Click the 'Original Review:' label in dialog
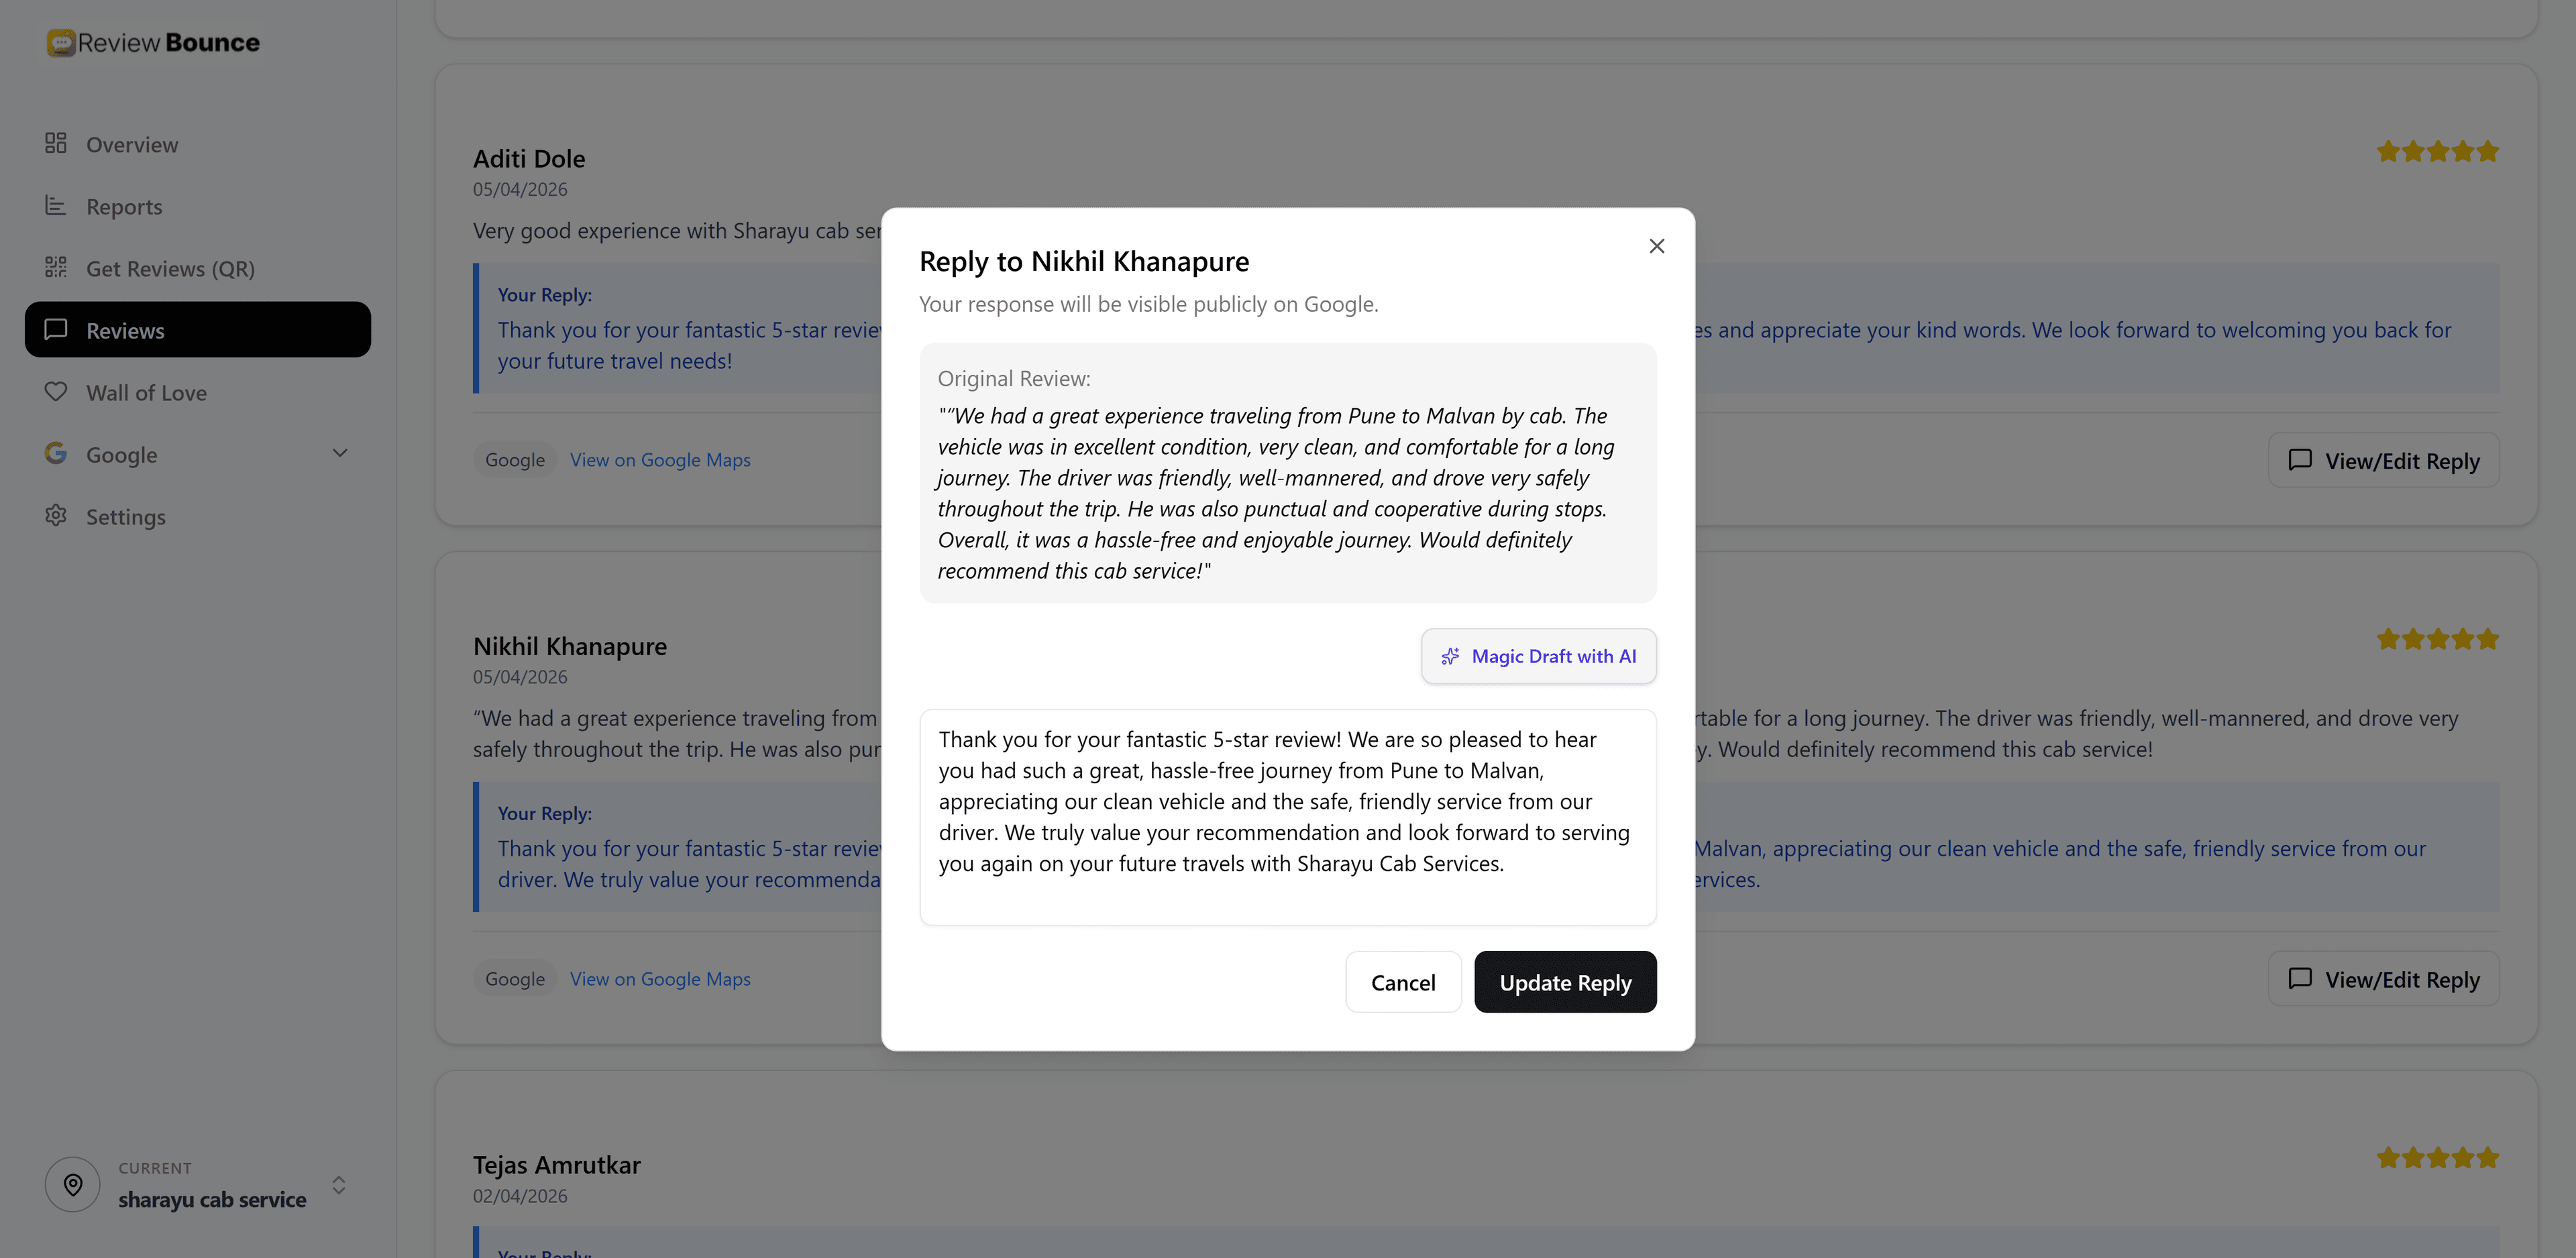 tap(1014, 379)
